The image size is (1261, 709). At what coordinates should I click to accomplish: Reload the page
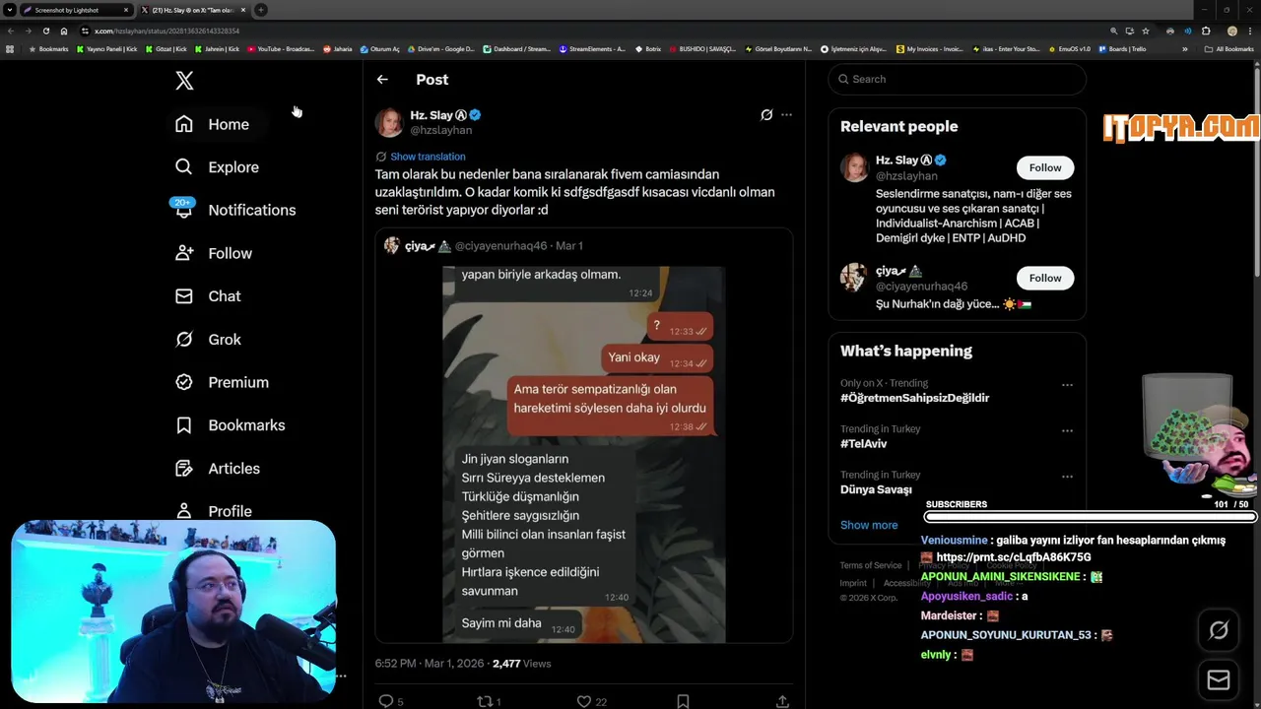(x=45, y=31)
